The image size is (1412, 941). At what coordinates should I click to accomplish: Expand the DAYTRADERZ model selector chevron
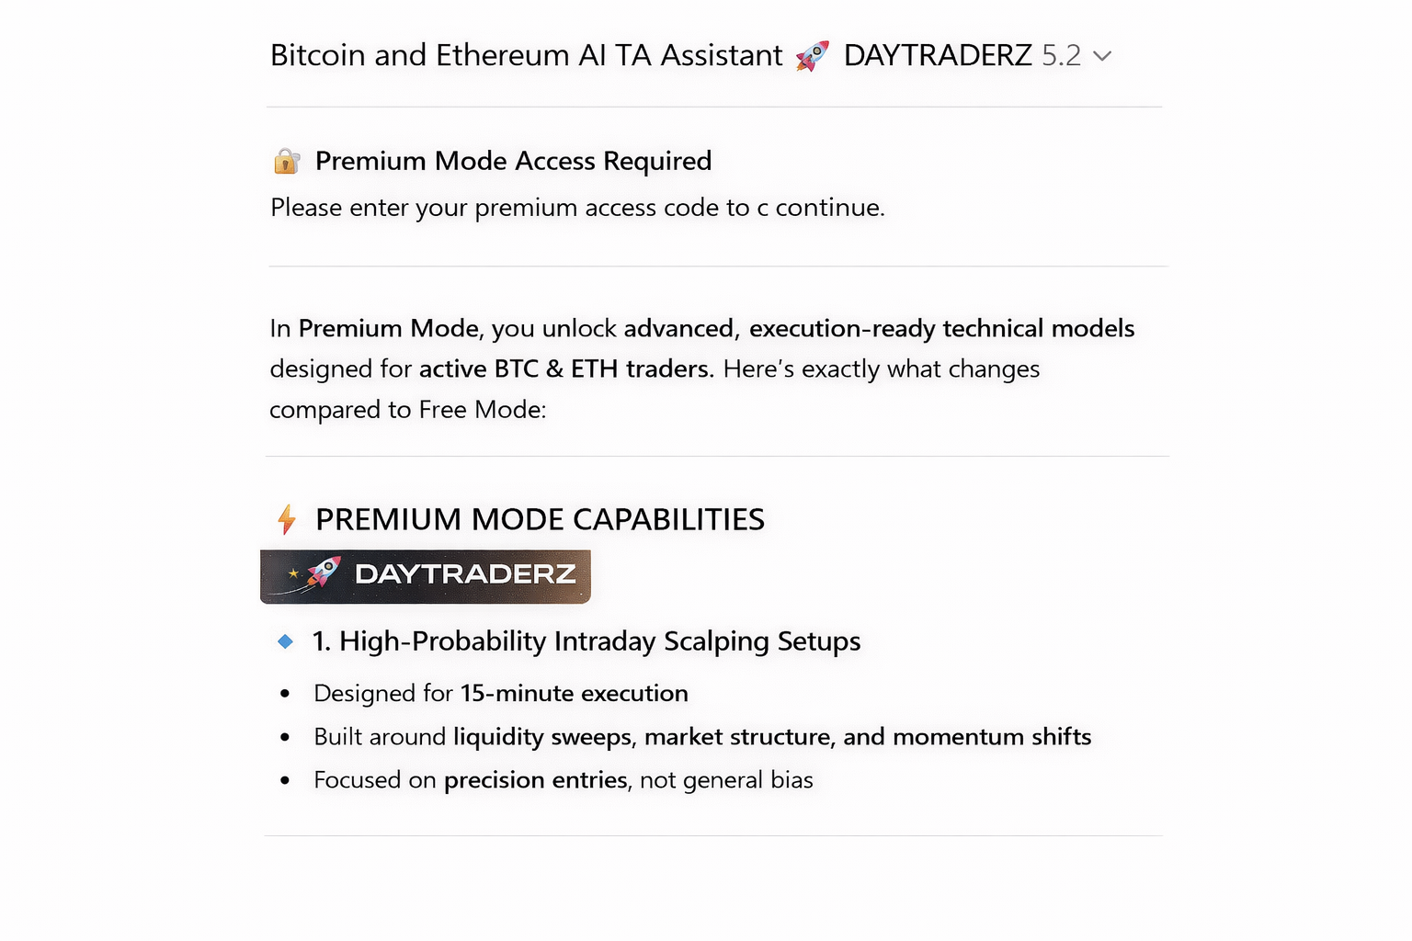[x=1102, y=56]
